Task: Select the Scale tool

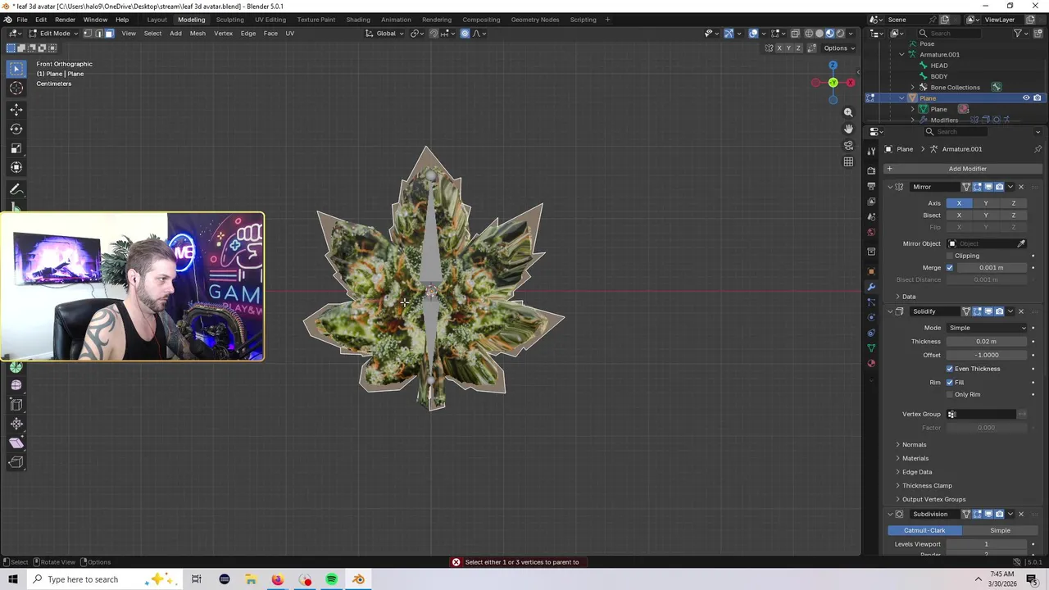Action: tap(16, 148)
